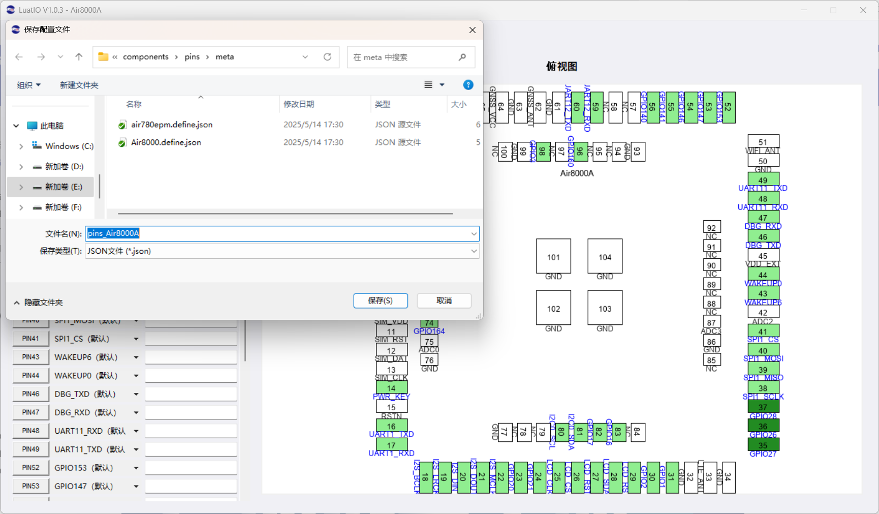This screenshot has height=514, width=879.
Task: Go forward in save dialog navigation
Action: tap(41, 57)
